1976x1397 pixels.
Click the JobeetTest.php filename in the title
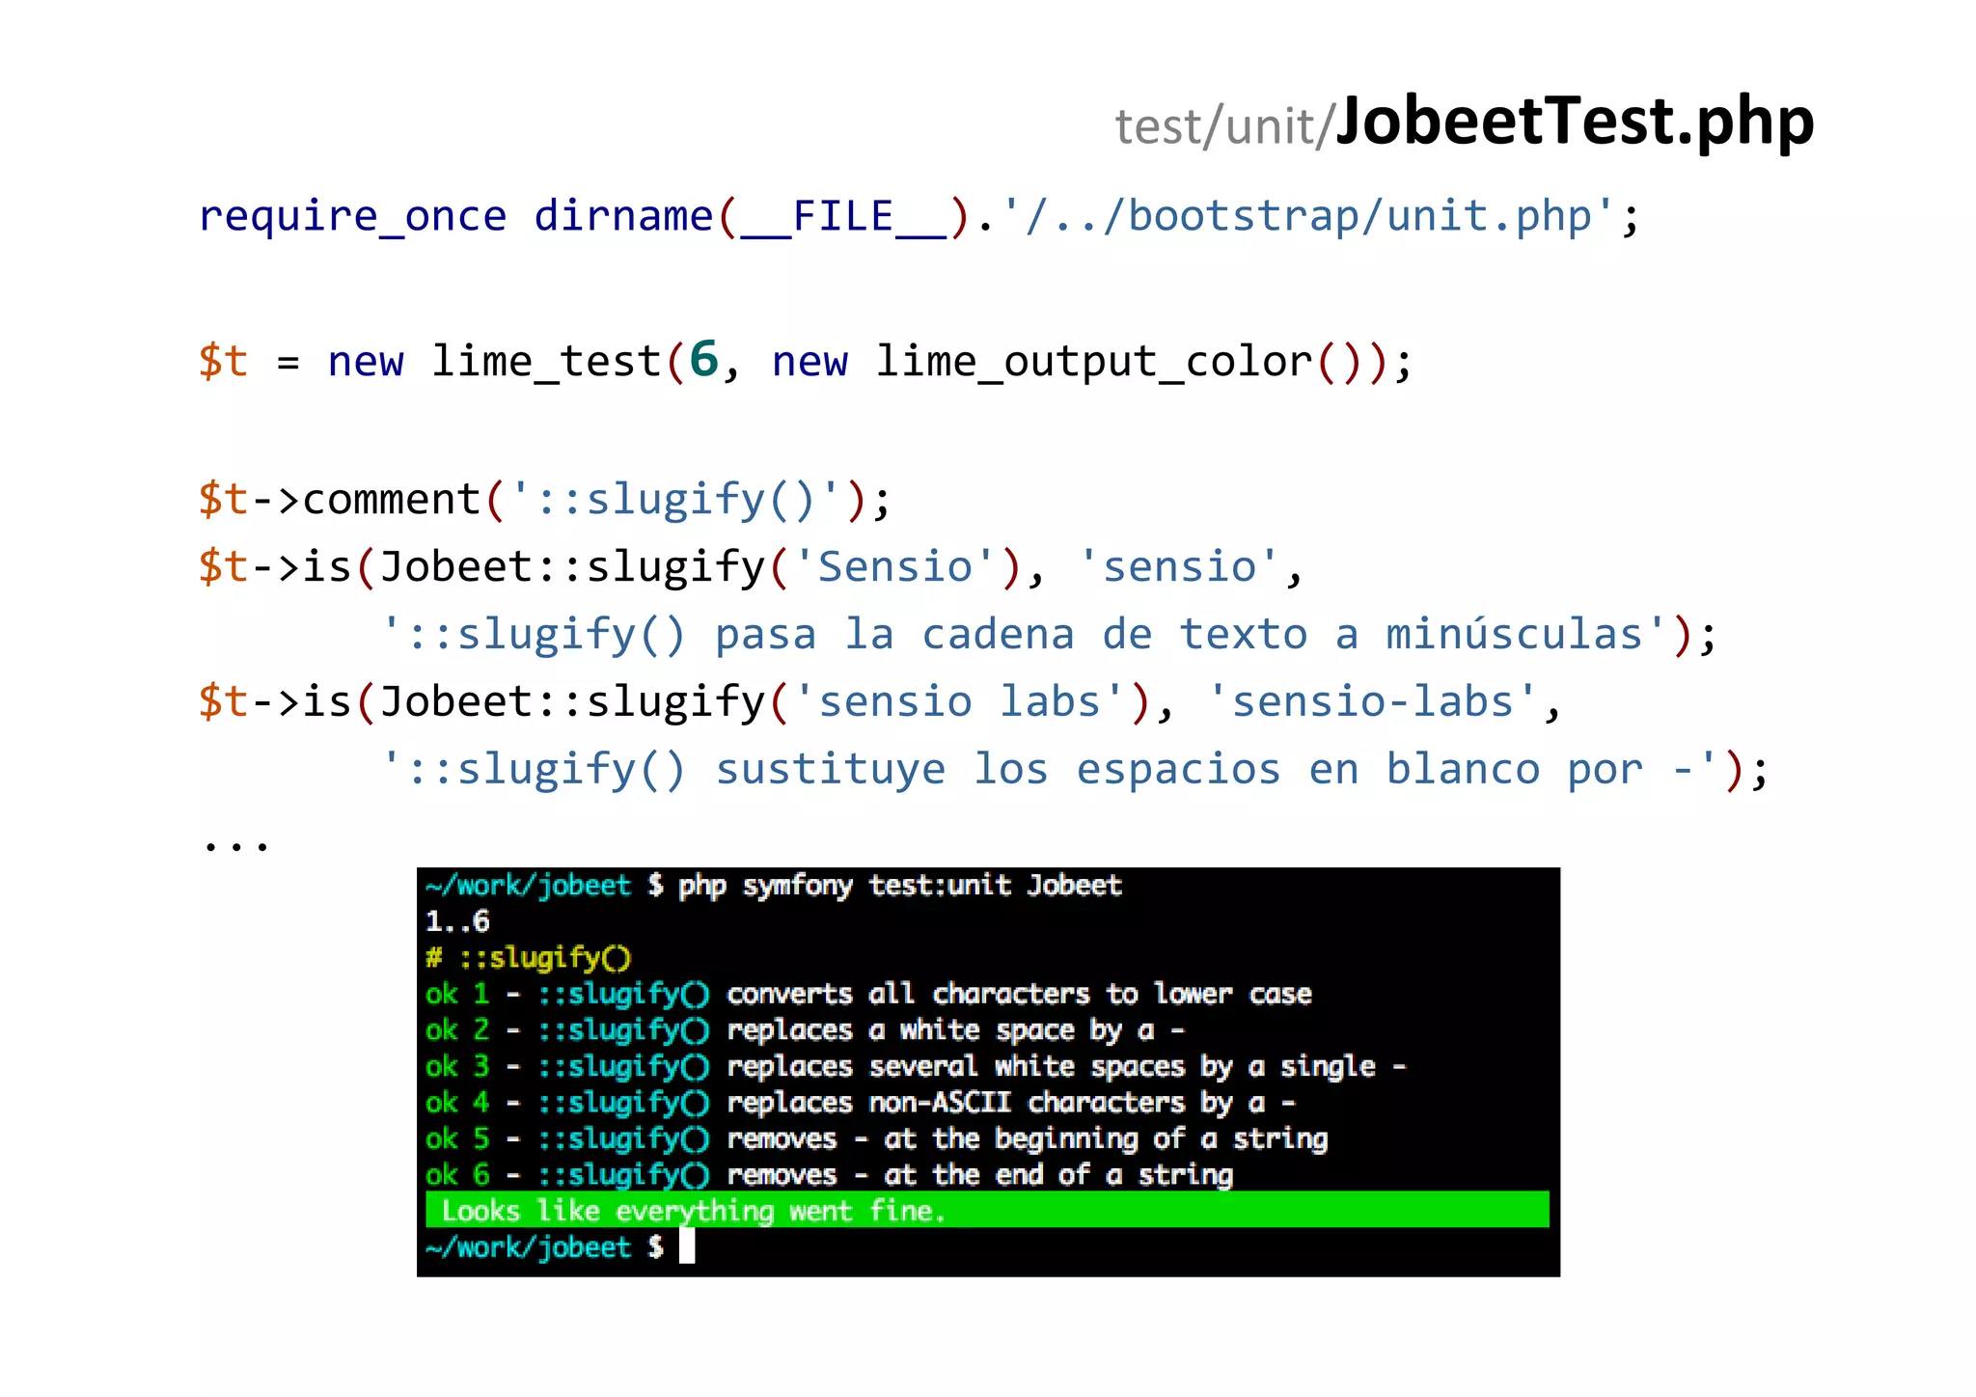(x=1575, y=123)
